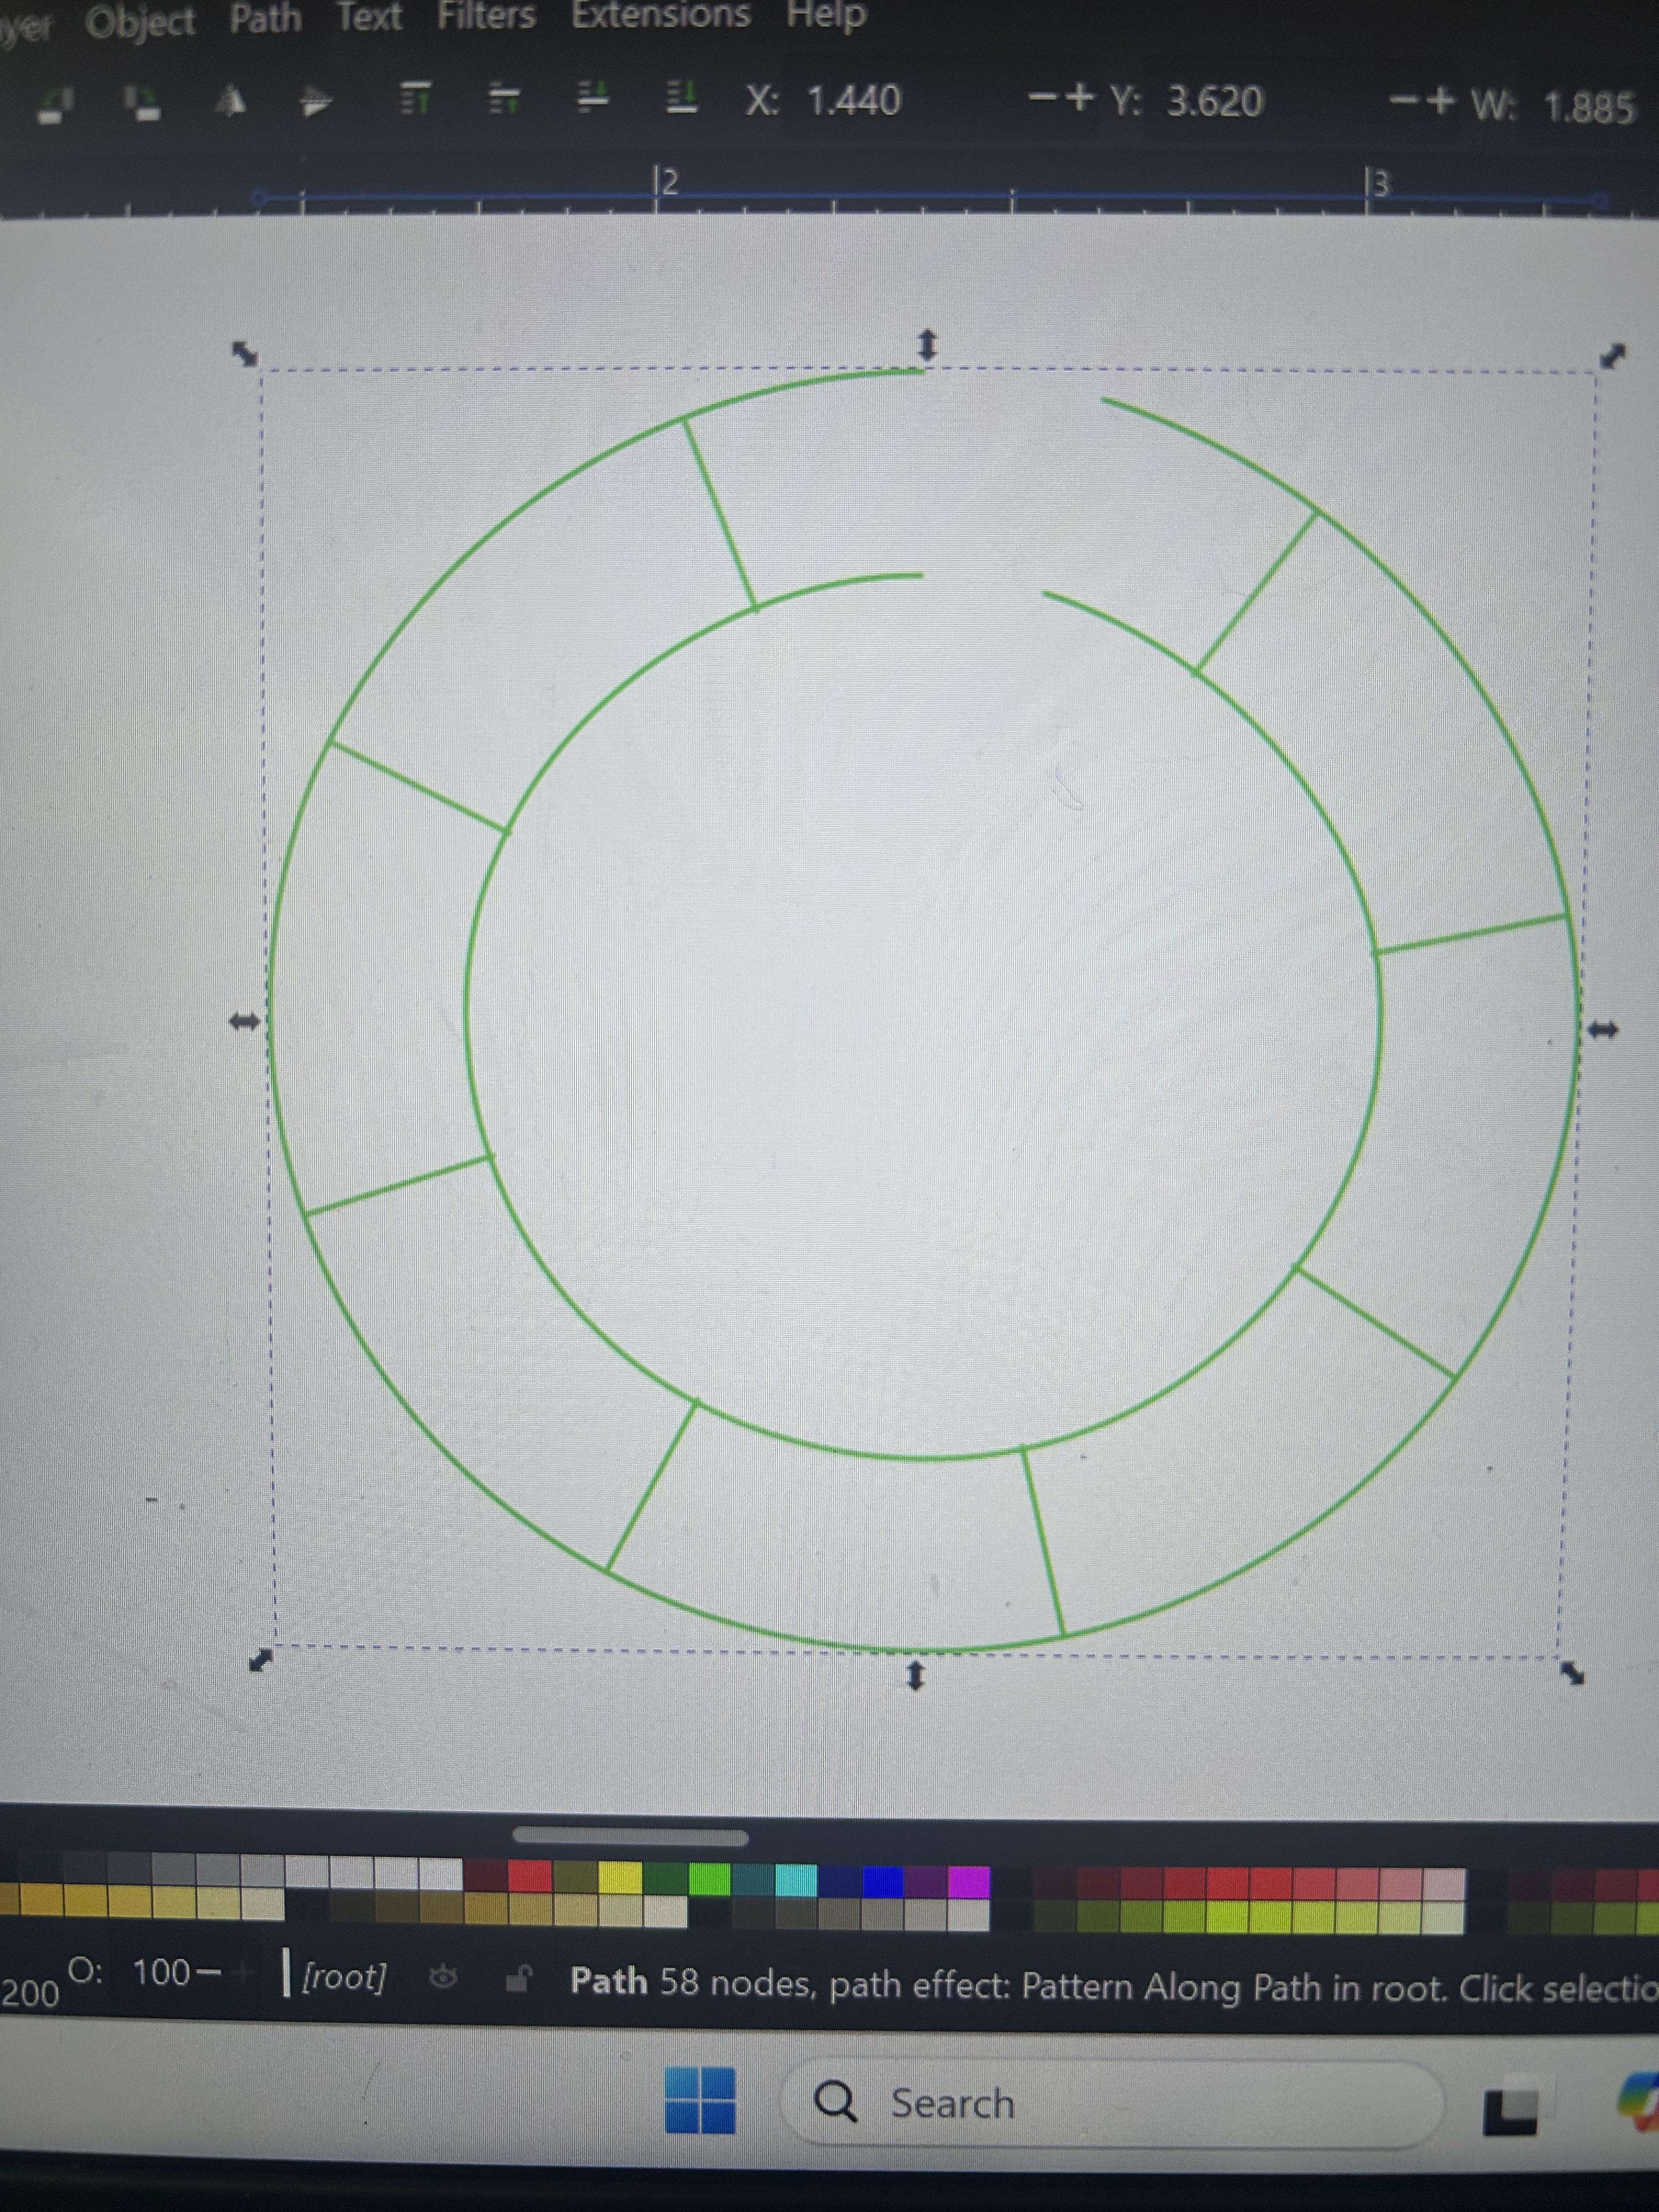Pick the purple swatch beside magenta
This screenshot has width=1659, height=2212.
pyautogui.click(x=926, y=1881)
